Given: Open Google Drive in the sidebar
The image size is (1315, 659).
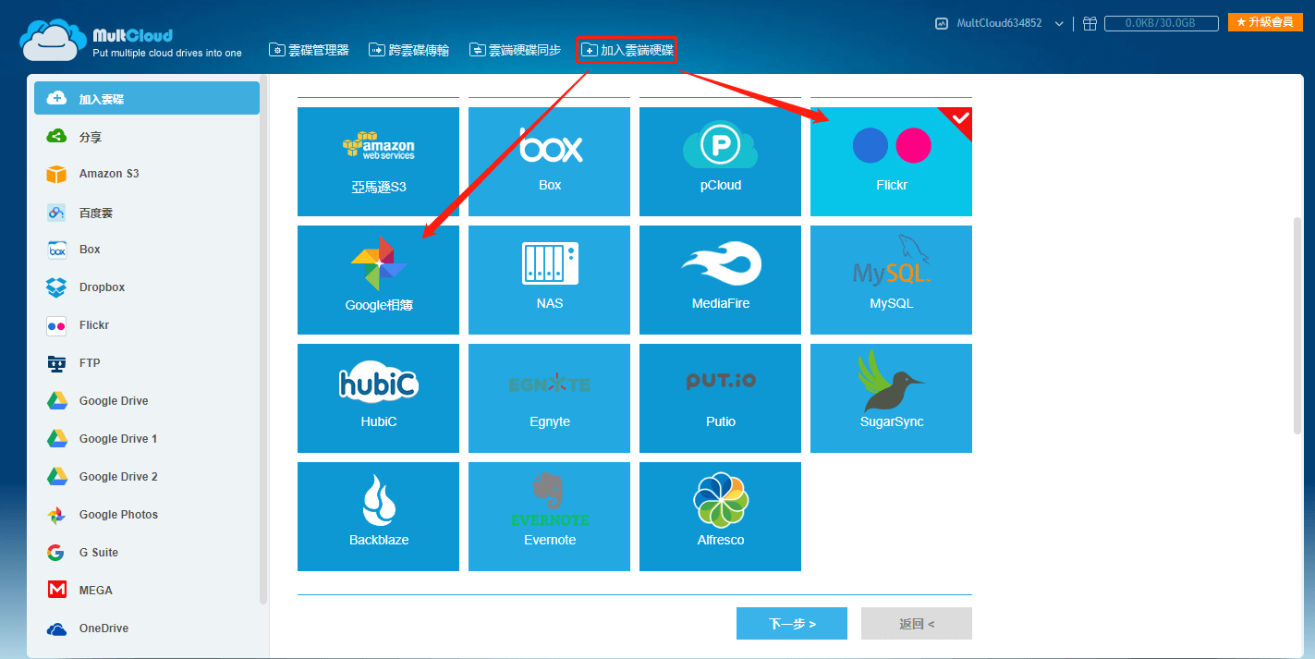Looking at the screenshot, I should (x=147, y=401).
